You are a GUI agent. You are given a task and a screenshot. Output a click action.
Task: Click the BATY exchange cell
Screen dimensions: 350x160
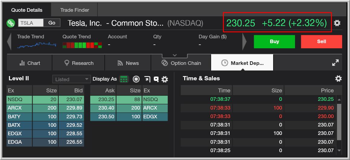[x=19, y=117]
